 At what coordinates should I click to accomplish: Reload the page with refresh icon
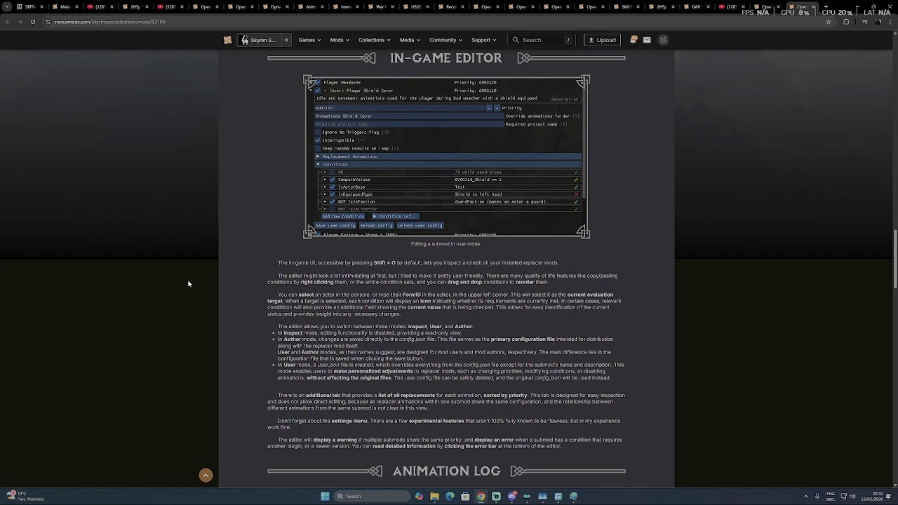[32, 22]
